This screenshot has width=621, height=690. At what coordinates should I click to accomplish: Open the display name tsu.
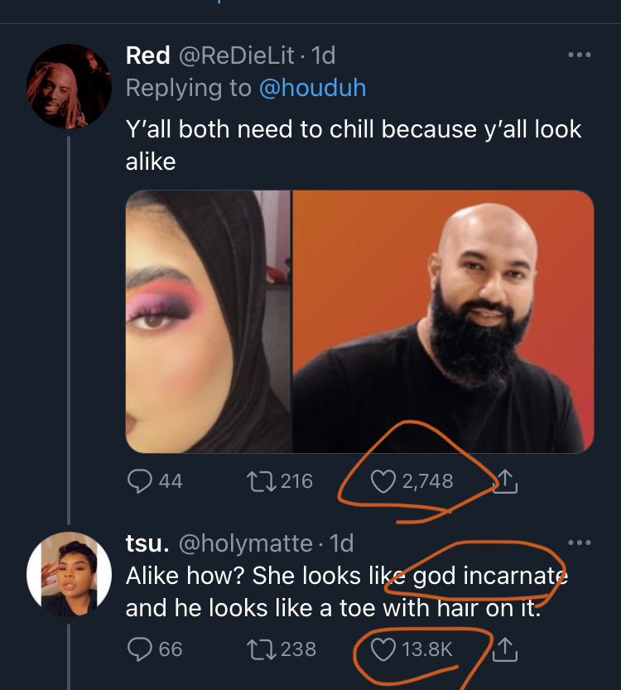click(x=147, y=543)
